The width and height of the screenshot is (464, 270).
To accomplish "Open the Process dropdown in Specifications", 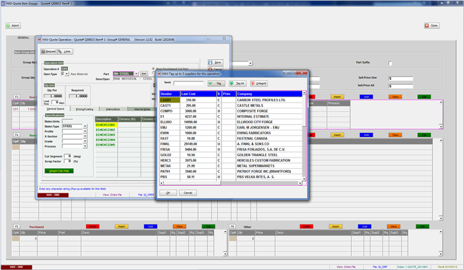I will 86,146.
